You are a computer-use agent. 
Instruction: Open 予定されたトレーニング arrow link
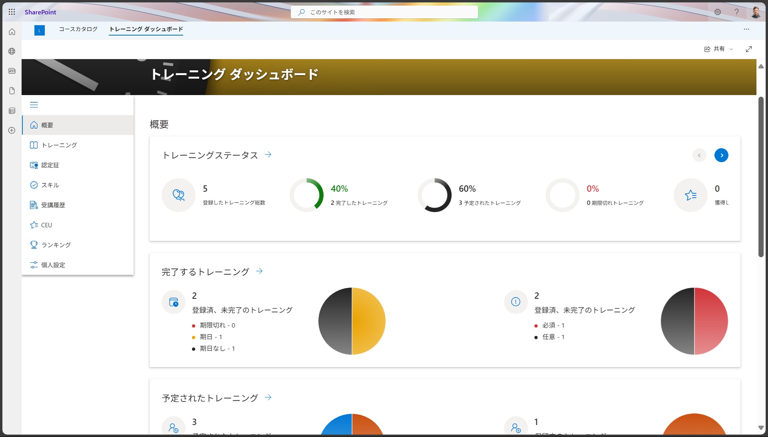pos(268,397)
